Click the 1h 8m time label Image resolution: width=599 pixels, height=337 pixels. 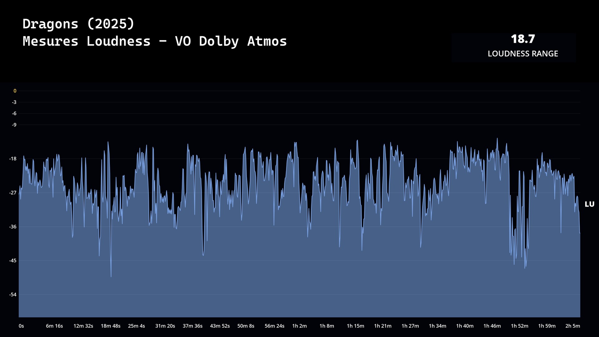327,326
